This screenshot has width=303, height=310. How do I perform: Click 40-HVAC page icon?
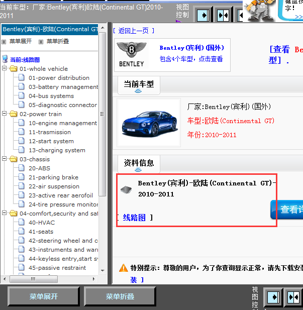click(22, 222)
